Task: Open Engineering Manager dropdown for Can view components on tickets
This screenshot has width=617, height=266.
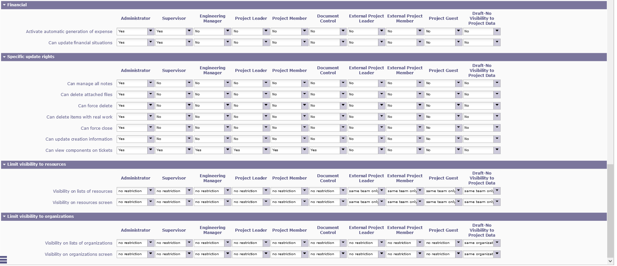Action: point(228,150)
